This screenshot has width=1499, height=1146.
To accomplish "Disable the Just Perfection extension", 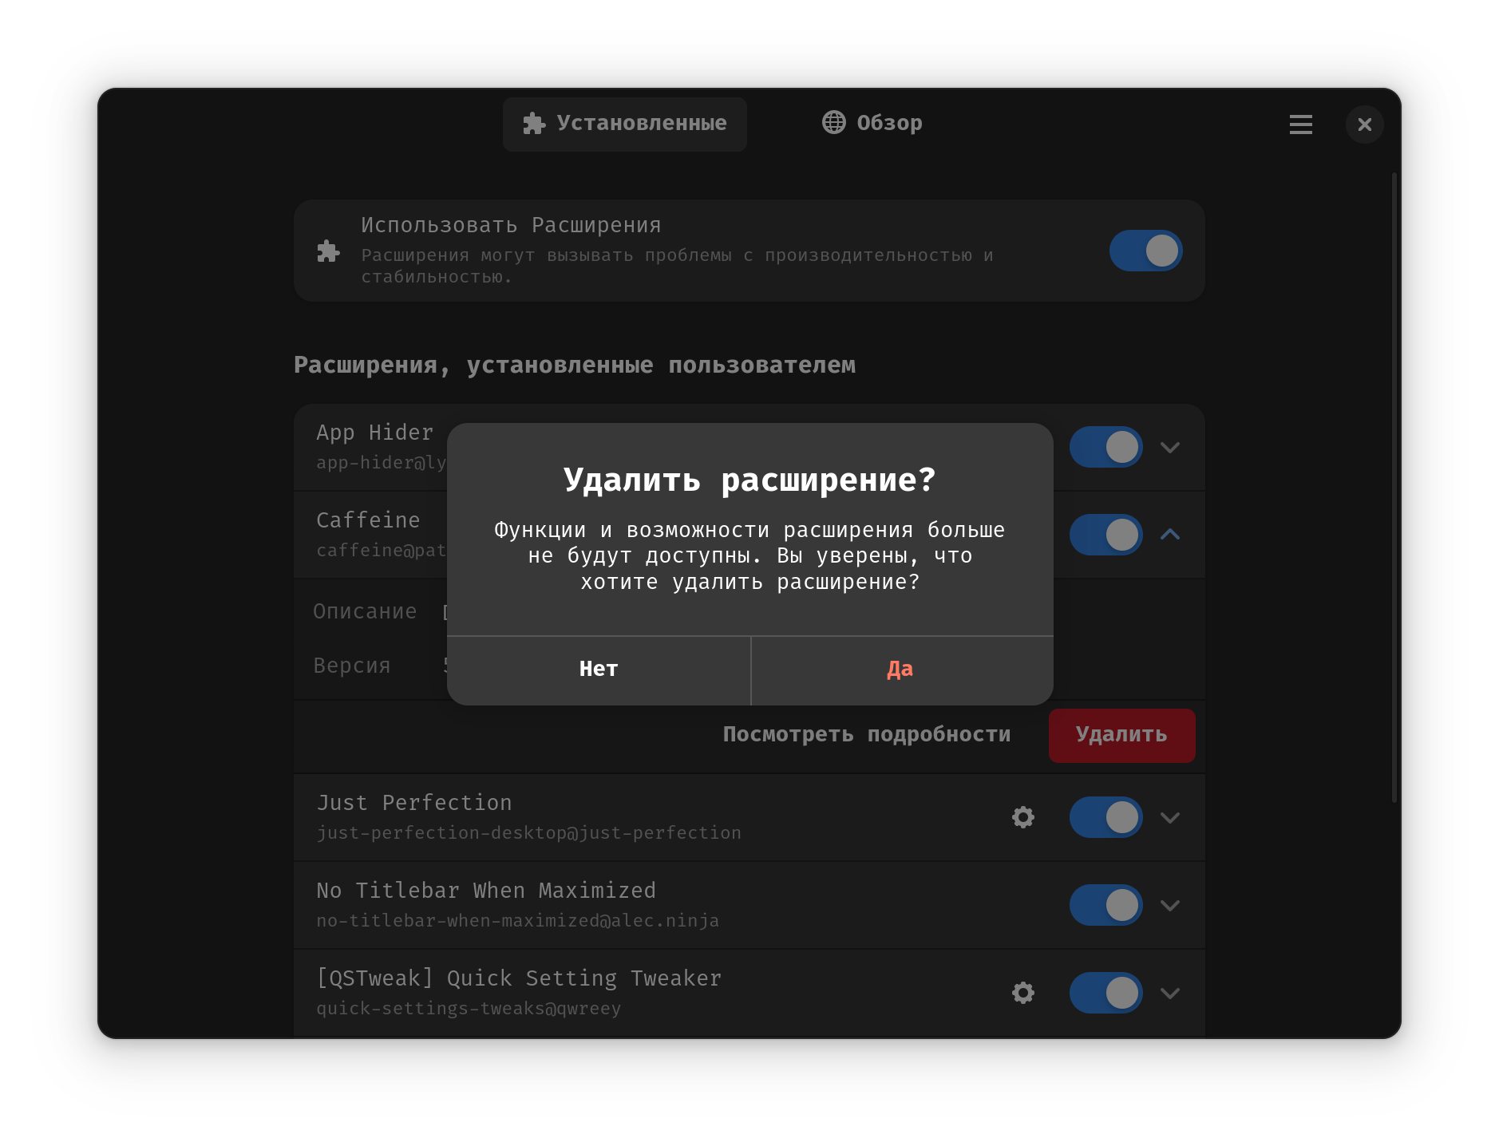I will [1105, 817].
